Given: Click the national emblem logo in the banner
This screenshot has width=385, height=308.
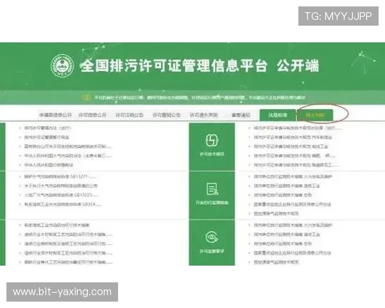Looking at the screenshot, I should 62,65.
